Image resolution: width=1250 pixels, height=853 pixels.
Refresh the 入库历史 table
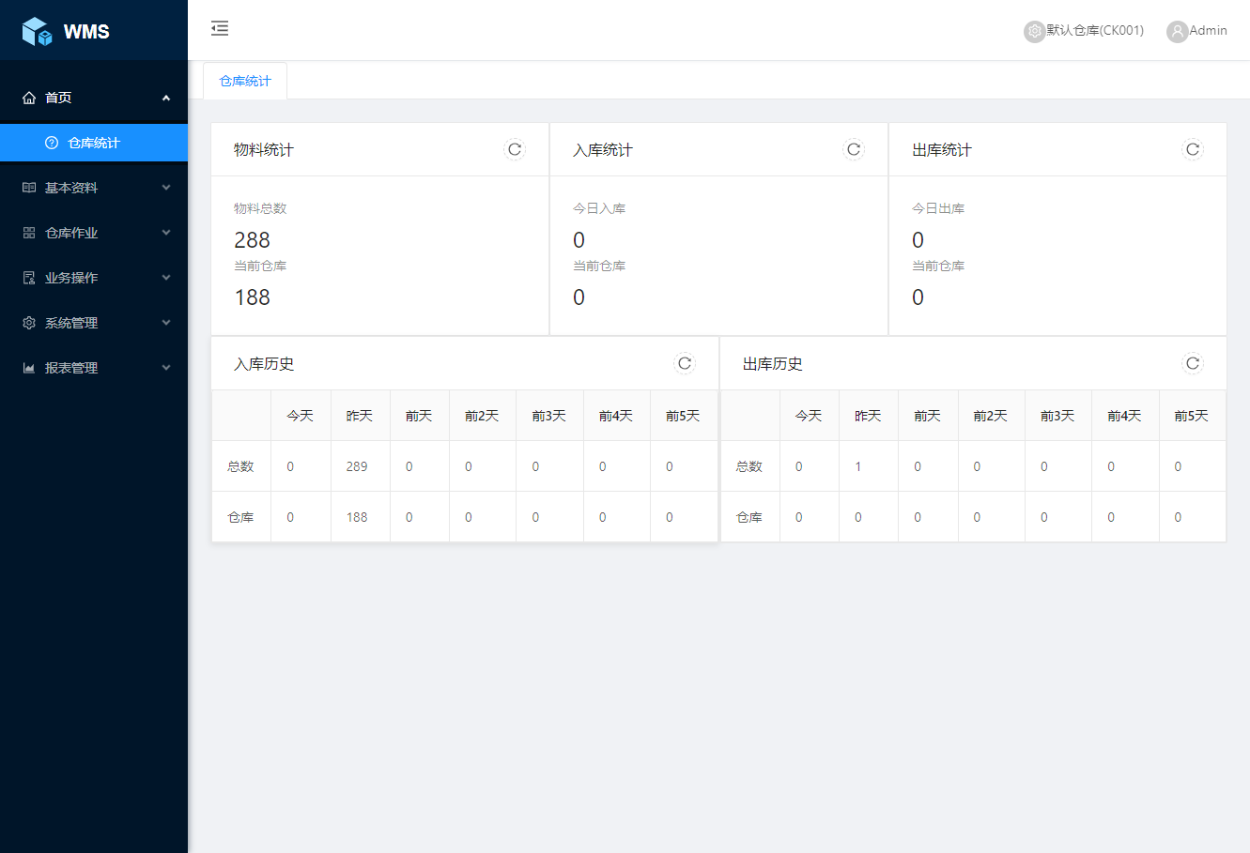tap(685, 363)
